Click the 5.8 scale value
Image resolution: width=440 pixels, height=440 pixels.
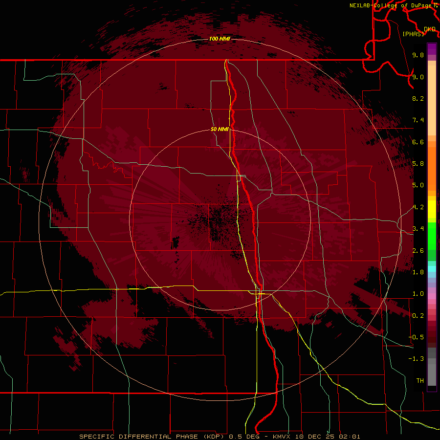pyautogui.click(x=418, y=164)
